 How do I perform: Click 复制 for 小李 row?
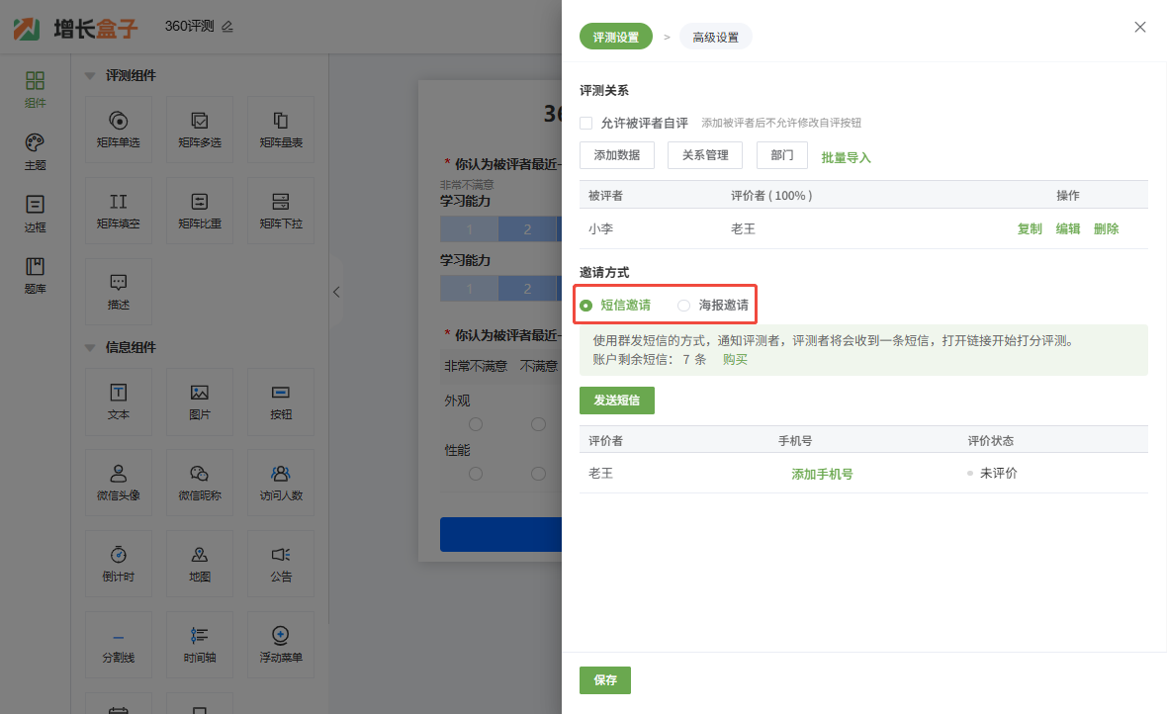[x=1030, y=228]
